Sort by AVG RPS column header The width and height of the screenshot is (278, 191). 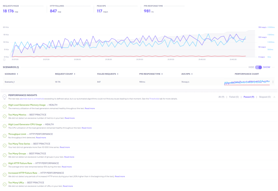187,74
